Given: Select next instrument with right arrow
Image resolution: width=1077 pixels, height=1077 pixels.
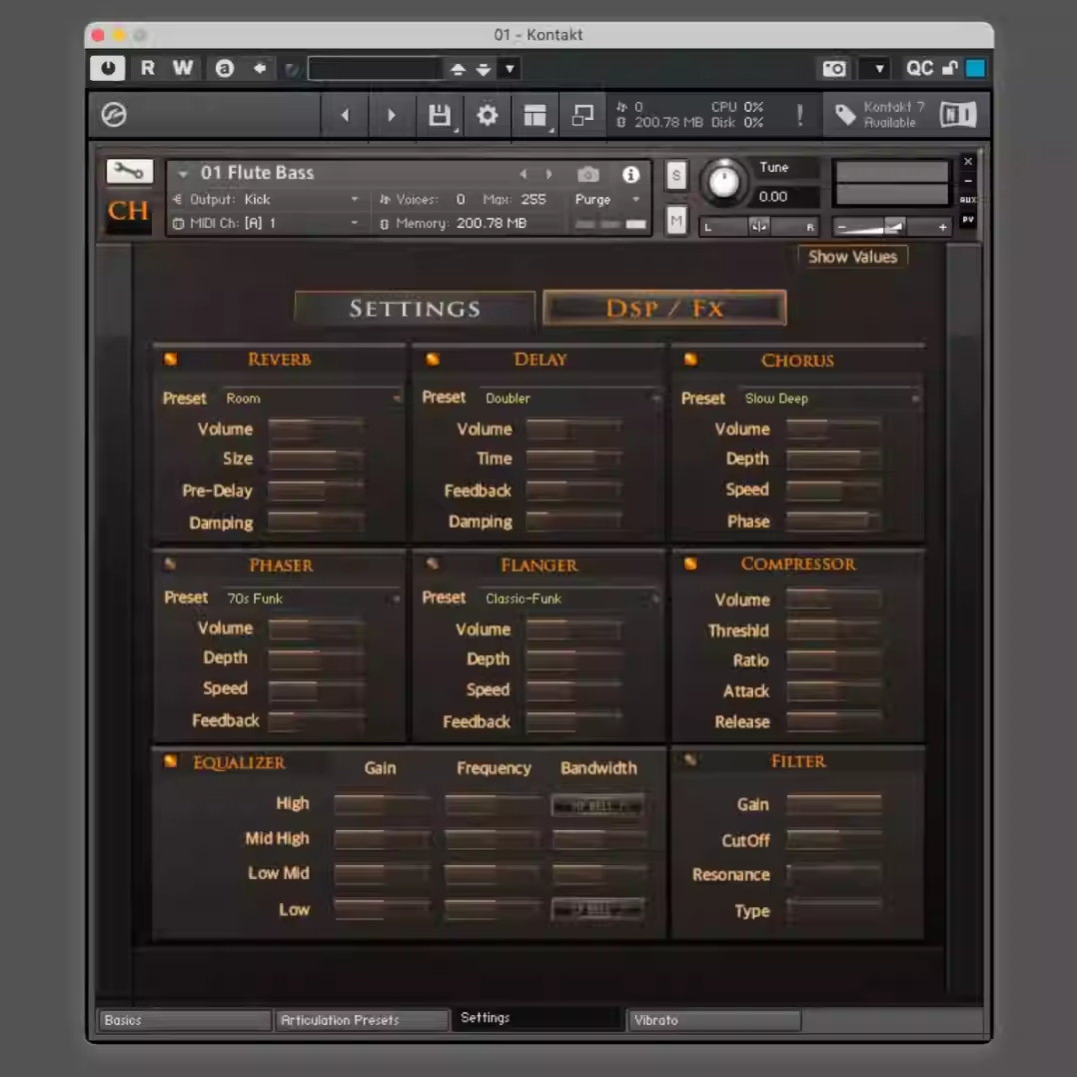Looking at the screenshot, I should click(548, 175).
